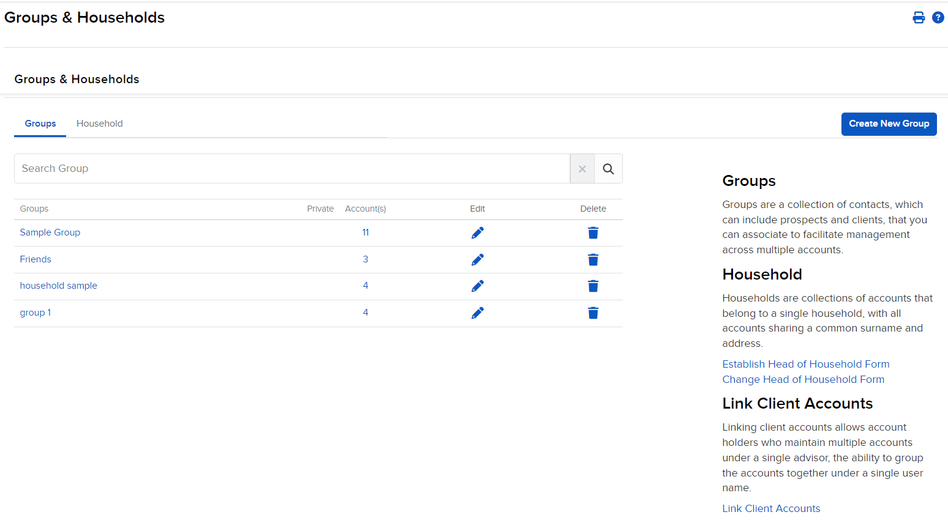Click the Create New Group button
Viewport: 948px width, 523px height.
point(889,124)
